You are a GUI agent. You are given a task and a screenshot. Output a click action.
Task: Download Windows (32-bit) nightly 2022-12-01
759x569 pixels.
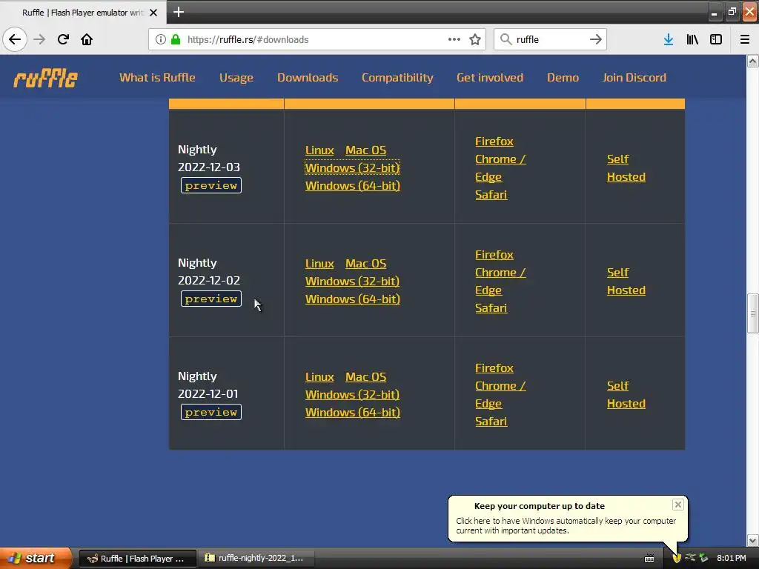(x=352, y=394)
